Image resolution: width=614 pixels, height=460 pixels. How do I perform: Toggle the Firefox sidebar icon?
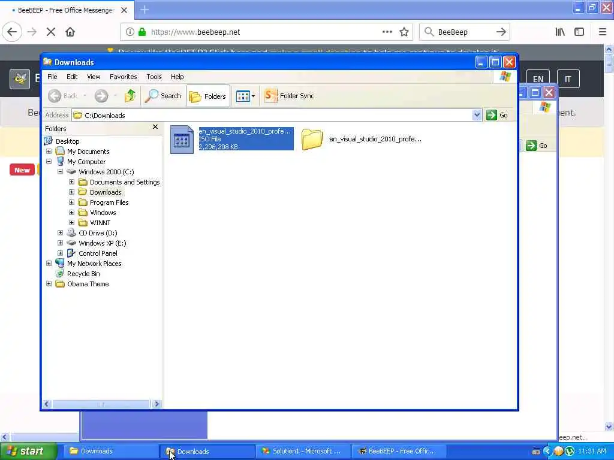pos(579,32)
